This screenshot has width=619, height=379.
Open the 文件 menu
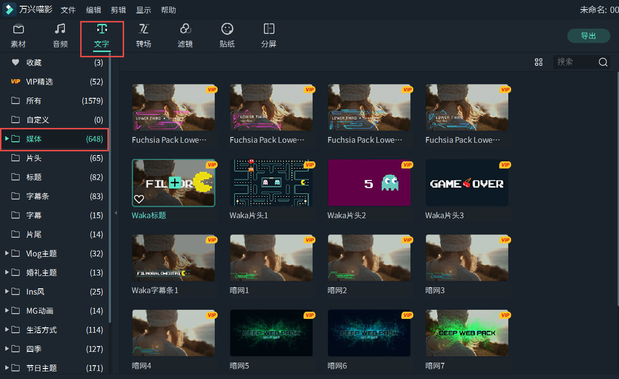coord(68,10)
